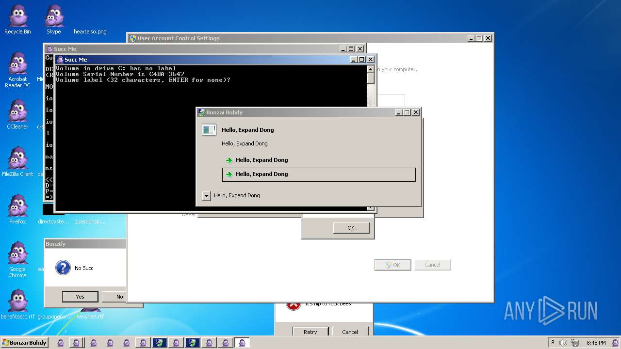Click the Succ Me console scrollbar thumb
Viewport: 621px width, 349px height.
(x=371, y=79)
